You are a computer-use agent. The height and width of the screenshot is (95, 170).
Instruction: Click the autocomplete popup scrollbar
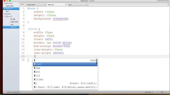(97, 61)
